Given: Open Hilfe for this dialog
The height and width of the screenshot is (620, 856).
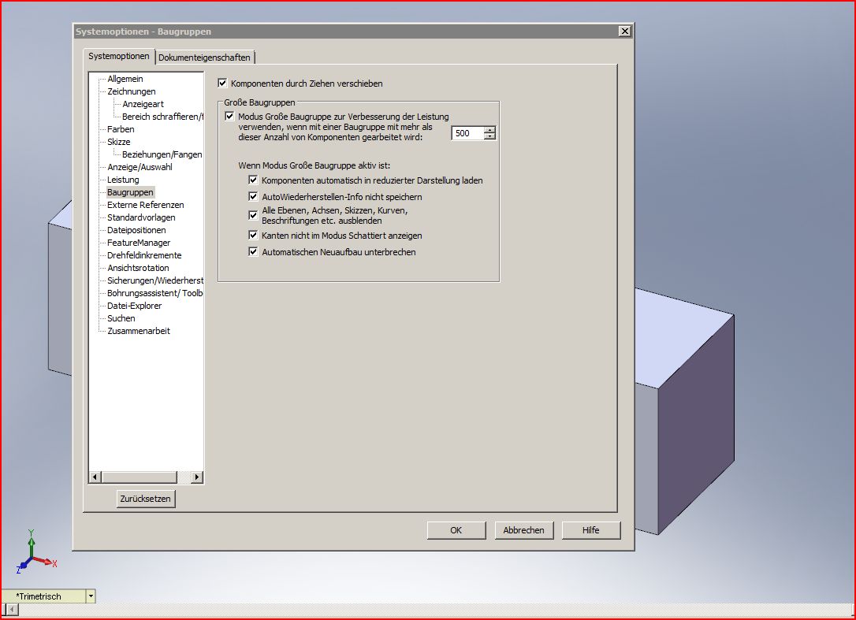Looking at the screenshot, I should (x=591, y=530).
